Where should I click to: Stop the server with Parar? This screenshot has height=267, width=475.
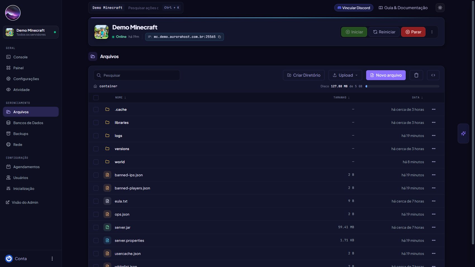413,32
